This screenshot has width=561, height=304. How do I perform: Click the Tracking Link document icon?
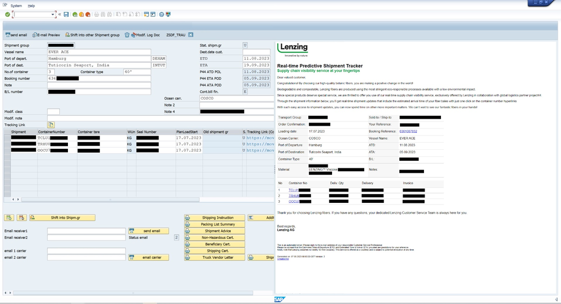(x=51, y=125)
